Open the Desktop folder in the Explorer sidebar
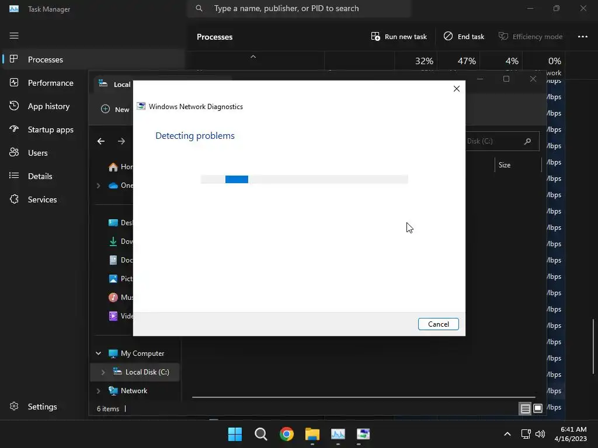598x448 pixels. [120, 223]
